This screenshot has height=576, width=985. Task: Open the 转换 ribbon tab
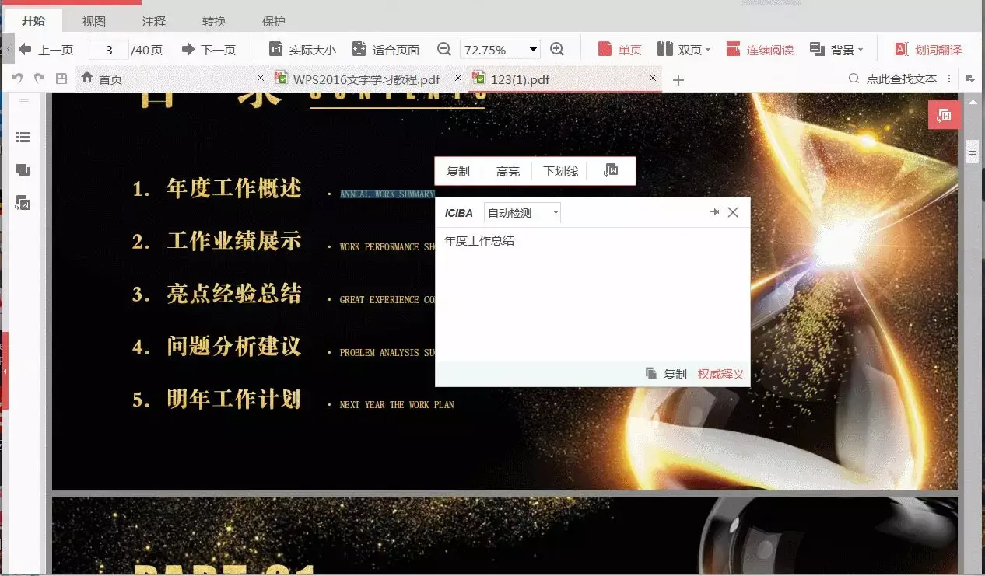tap(214, 22)
